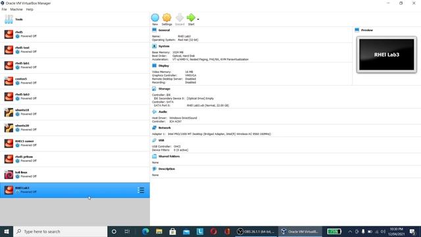
Task: Switch to OBS window in taskbar
Action: point(256,231)
